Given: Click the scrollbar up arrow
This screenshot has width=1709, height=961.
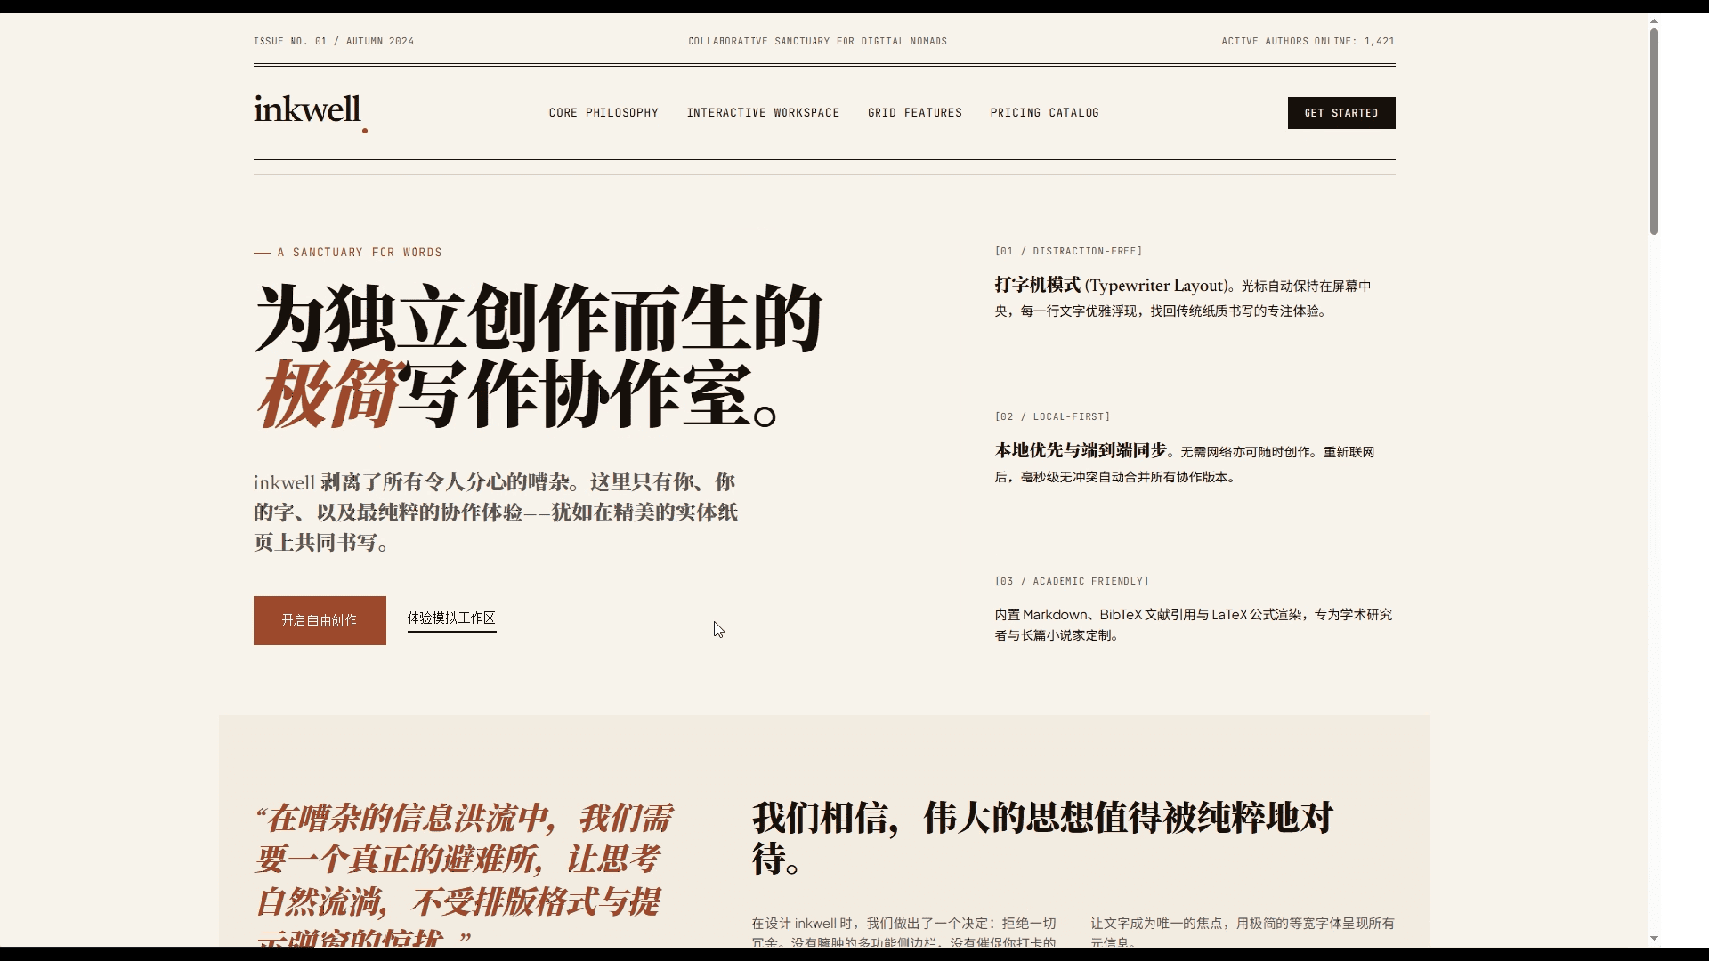Looking at the screenshot, I should (1654, 20).
